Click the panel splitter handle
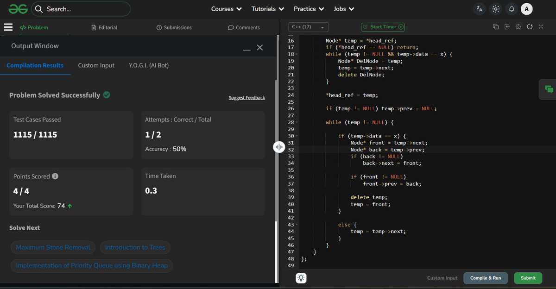 (x=279, y=147)
